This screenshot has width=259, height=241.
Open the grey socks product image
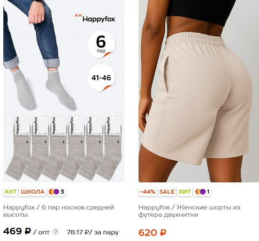(x=64, y=91)
